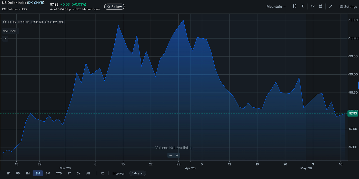This screenshot has height=179, width=359.
Task: Switch range to 5Y
Action: click(78, 173)
